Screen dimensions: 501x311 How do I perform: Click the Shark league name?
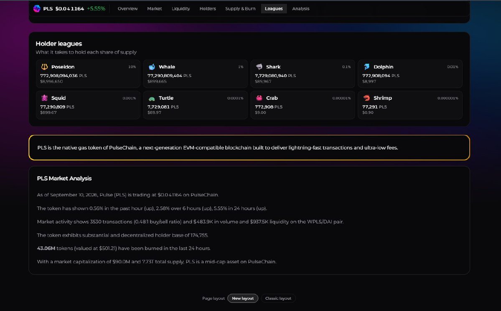point(273,67)
